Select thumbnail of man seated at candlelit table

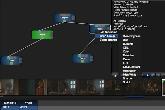coord(147,87)
